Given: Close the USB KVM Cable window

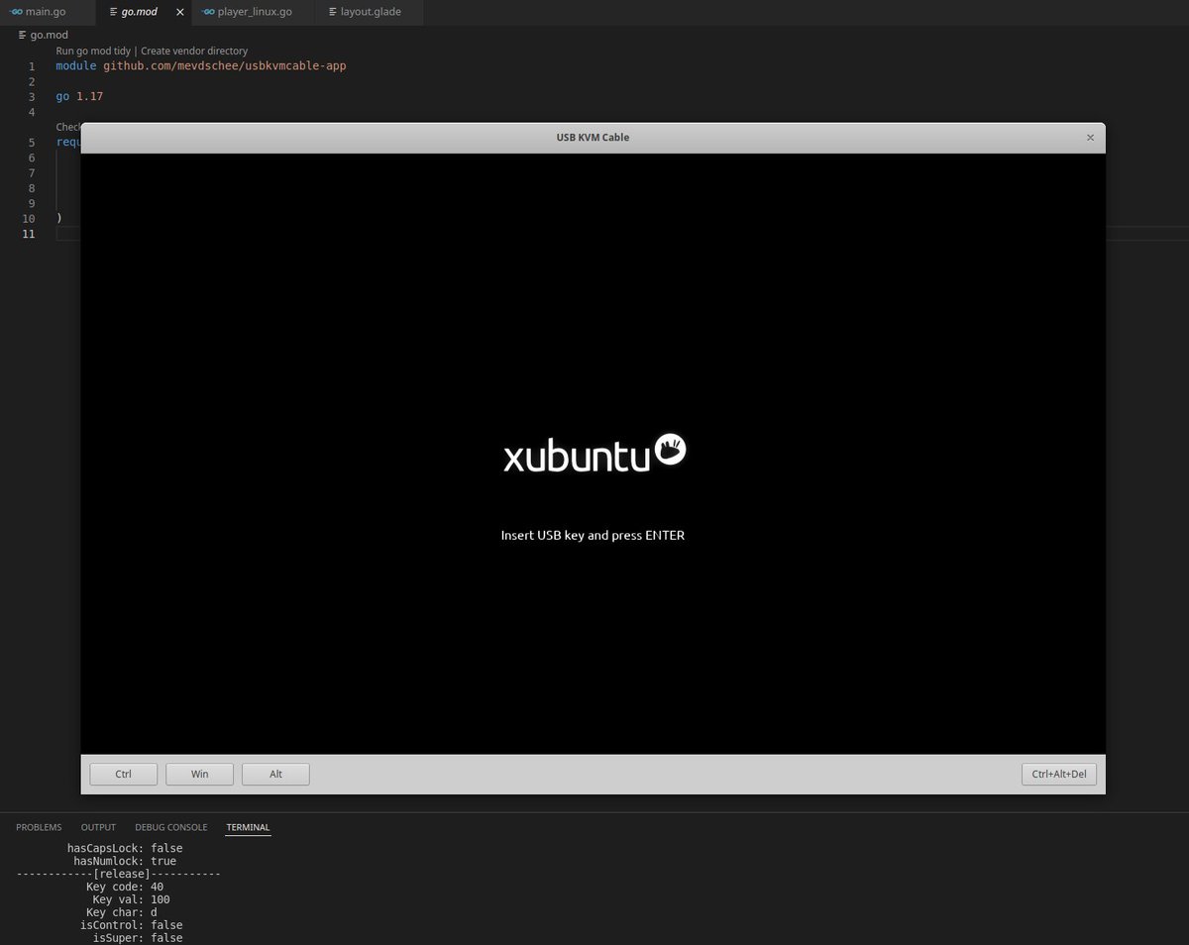Looking at the screenshot, I should [1090, 138].
